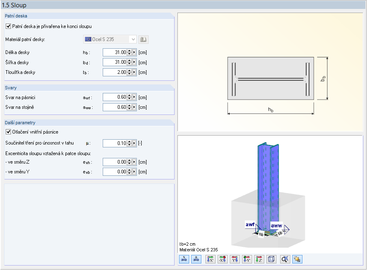Switch view to Y' direction
367x270 pixels.
pyautogui.click(x=235, y=259)
